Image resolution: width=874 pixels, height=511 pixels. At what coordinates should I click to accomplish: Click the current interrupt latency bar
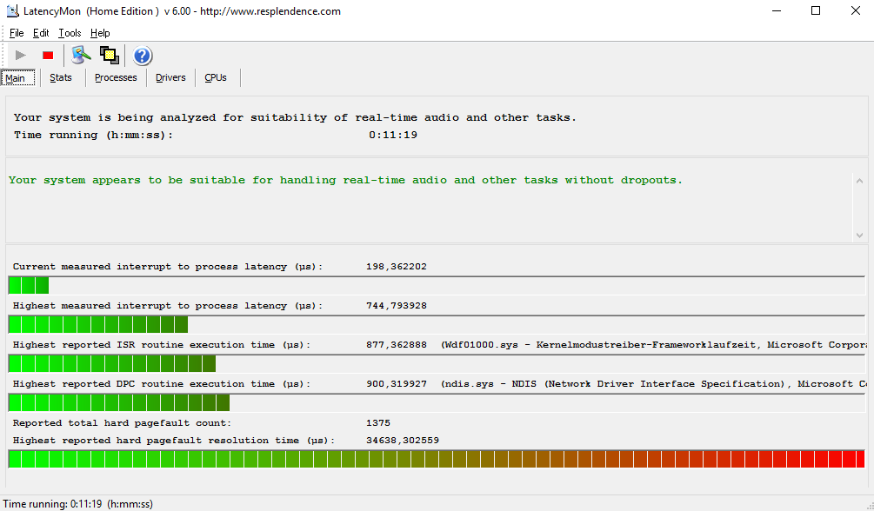tap(437, 285)
